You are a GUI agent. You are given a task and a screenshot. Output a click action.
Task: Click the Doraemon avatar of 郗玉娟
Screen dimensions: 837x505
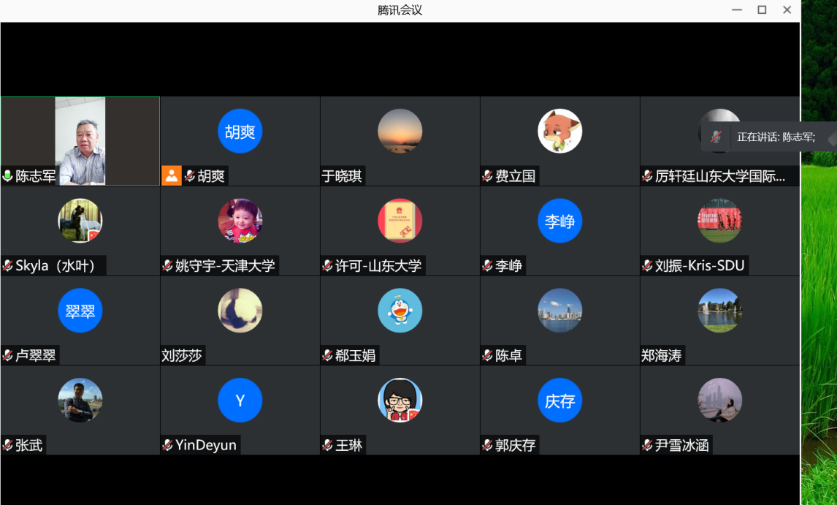click(400, 311)
